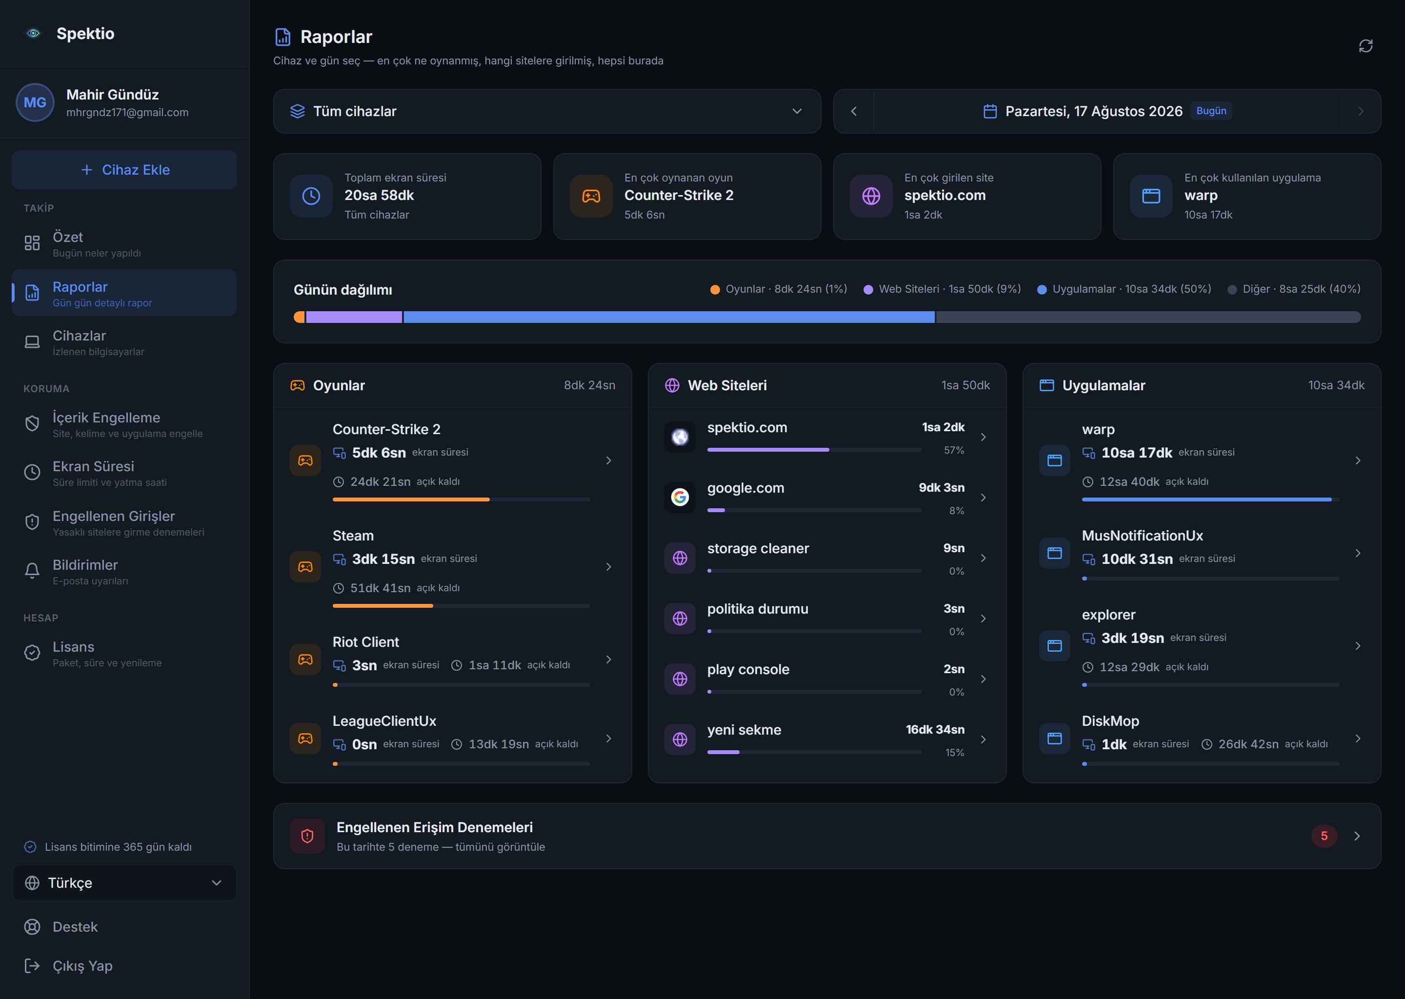The width and height of the screenshot is (1405, 999).
Task: Click the Spektio eye logo icon
Action: click(34, 33)
